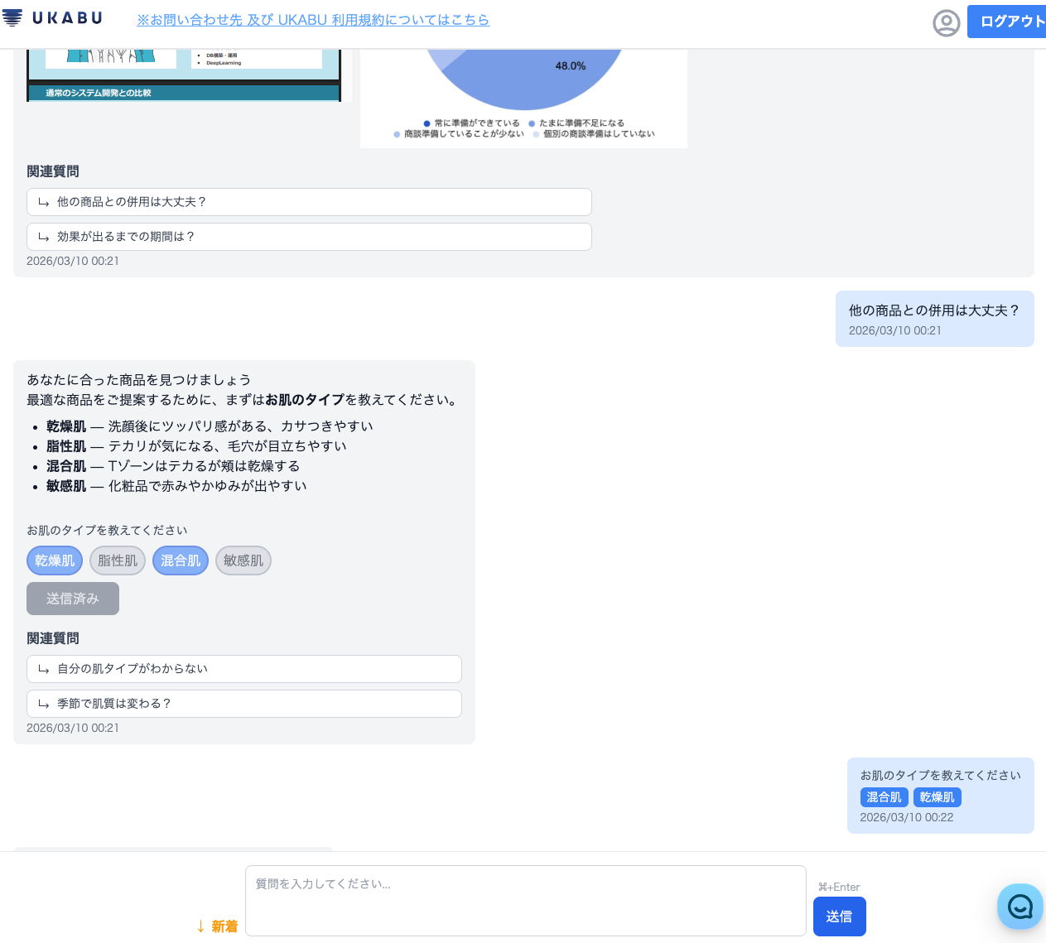
Task: Select the 敏感肌 skin type option
Action: [243, 561]
